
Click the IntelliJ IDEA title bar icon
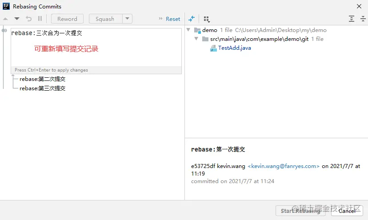6,6
